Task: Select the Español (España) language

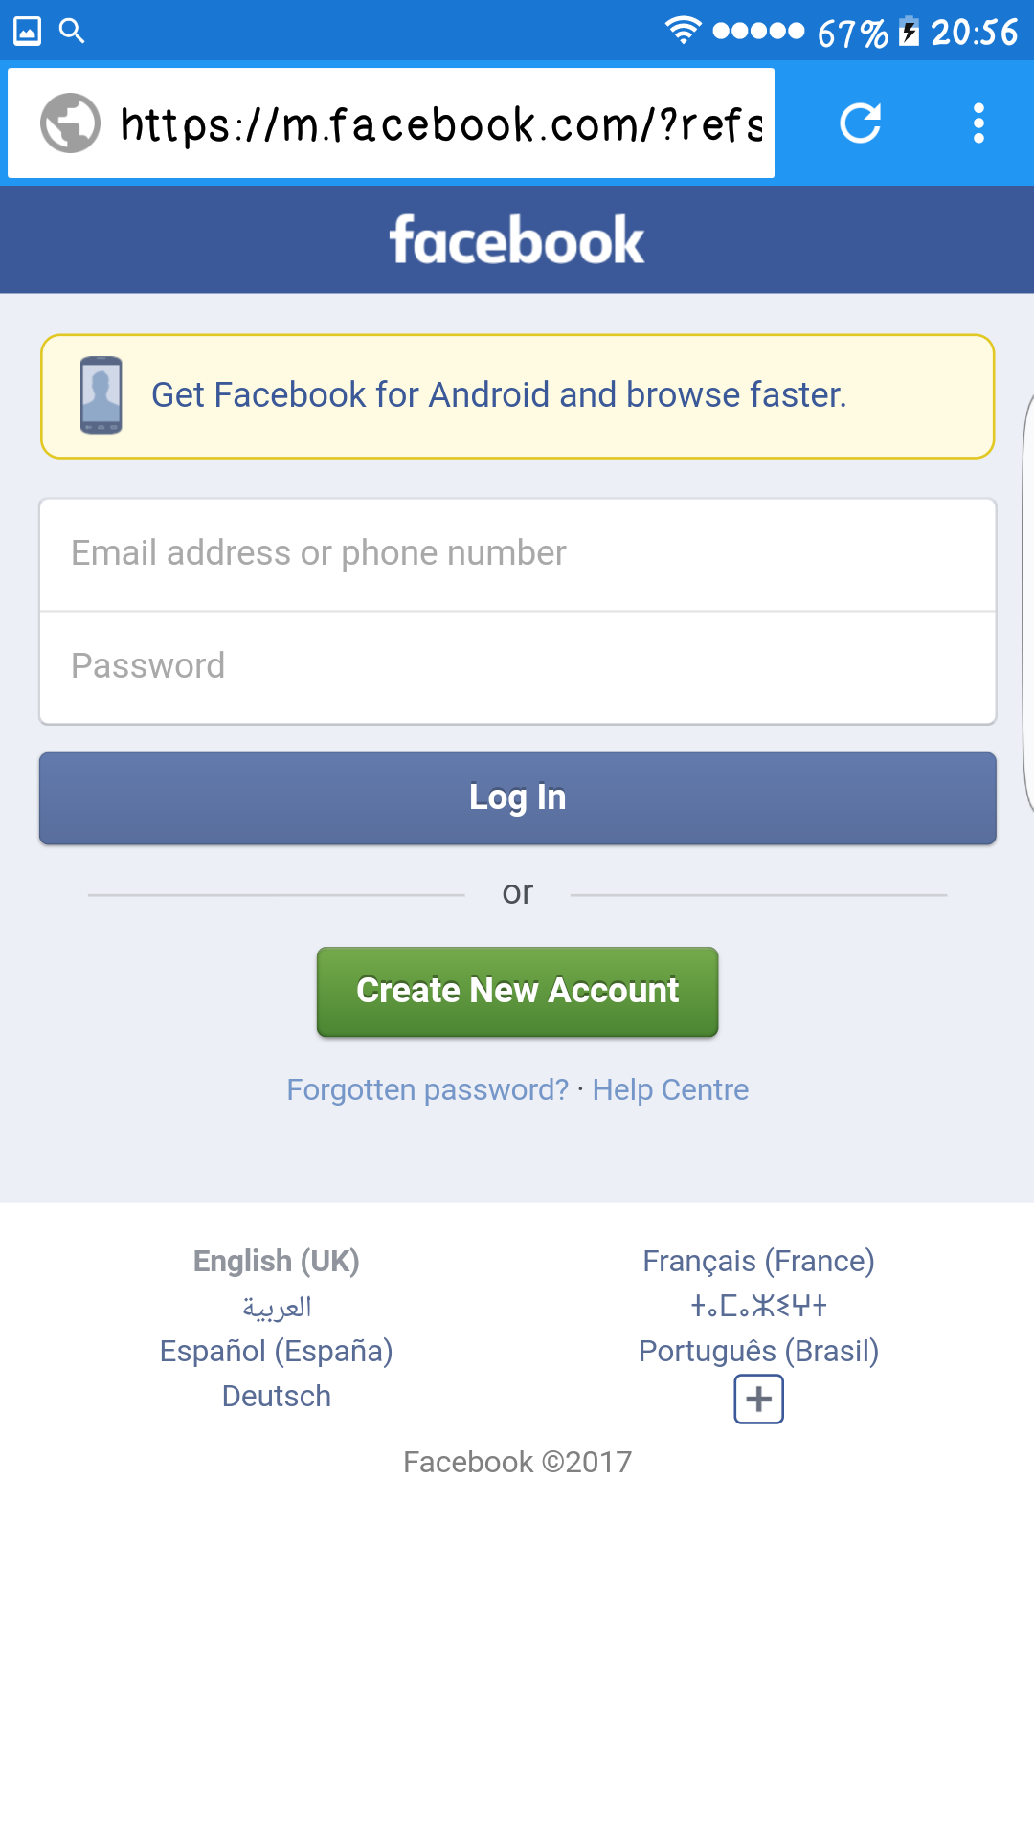Action: [x=276, y=1352]
